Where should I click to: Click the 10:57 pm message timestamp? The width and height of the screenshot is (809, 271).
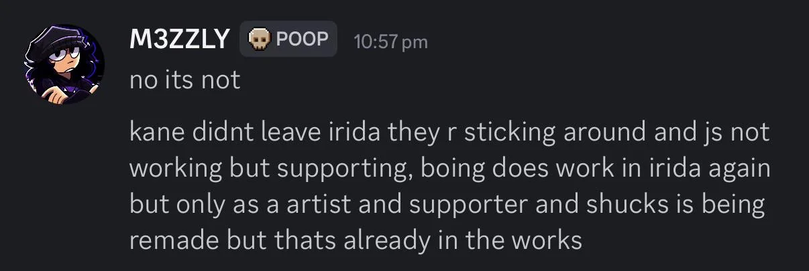click(390, 41)
